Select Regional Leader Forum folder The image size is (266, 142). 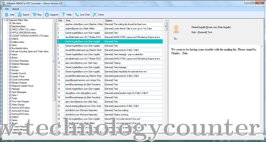[x=23, y=86]
